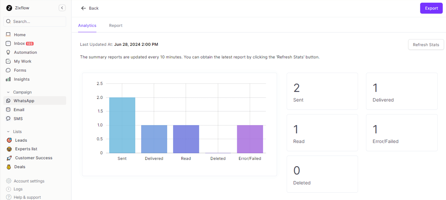The width and height of the screenshot is (446, 200).
Task: Collapse the sidebar with the chevron button
Action: (x=62, y=8)
